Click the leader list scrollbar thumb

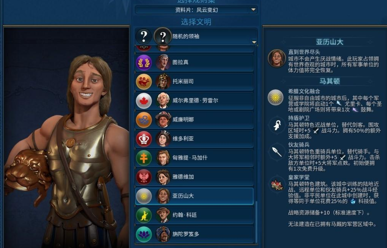pyautogui.click(x=256, y=222)
